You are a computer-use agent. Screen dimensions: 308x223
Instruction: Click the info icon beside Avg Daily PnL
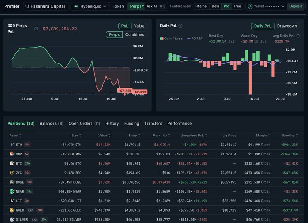[298, 36]
